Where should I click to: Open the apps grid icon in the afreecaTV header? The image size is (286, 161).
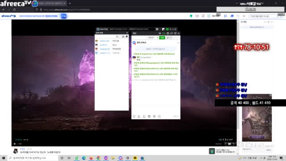coord(225,16)
